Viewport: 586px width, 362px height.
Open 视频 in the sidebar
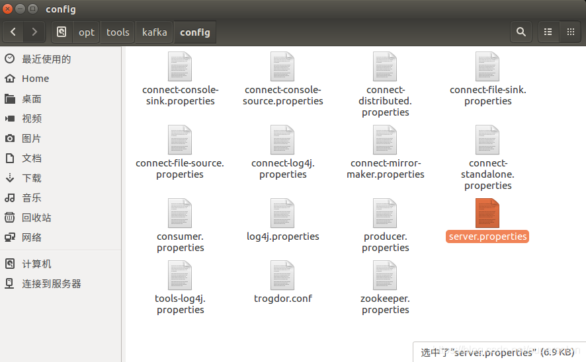point(61,119)
